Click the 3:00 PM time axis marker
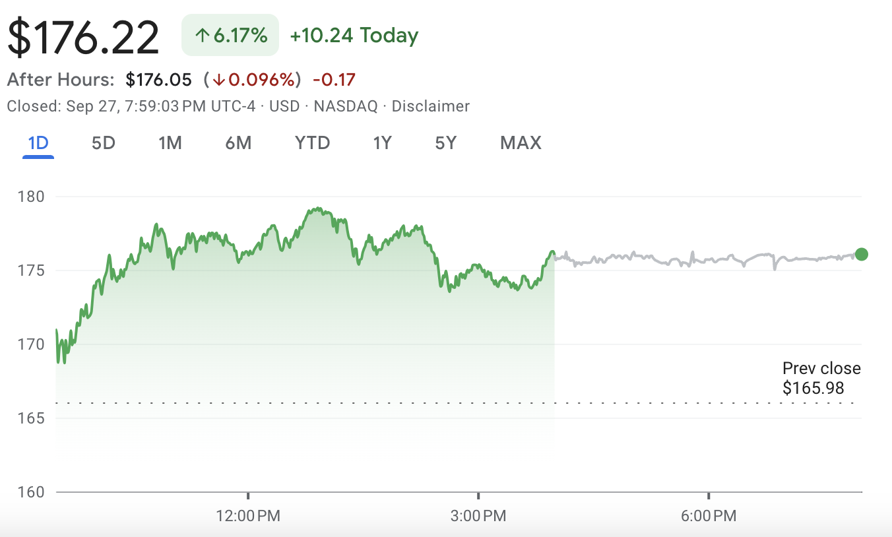The width and height of the screenshot is (892, 537). coord(478,515)
